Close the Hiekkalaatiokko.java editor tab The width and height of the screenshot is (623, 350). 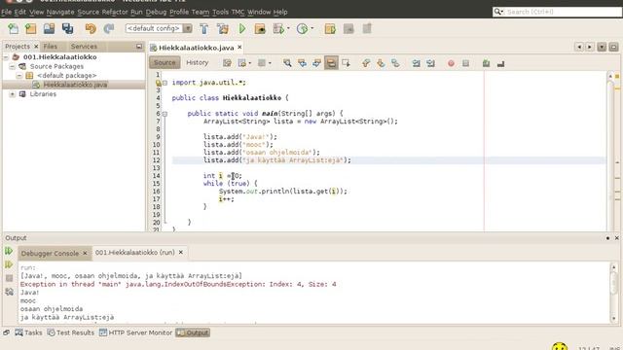[239, 48]
